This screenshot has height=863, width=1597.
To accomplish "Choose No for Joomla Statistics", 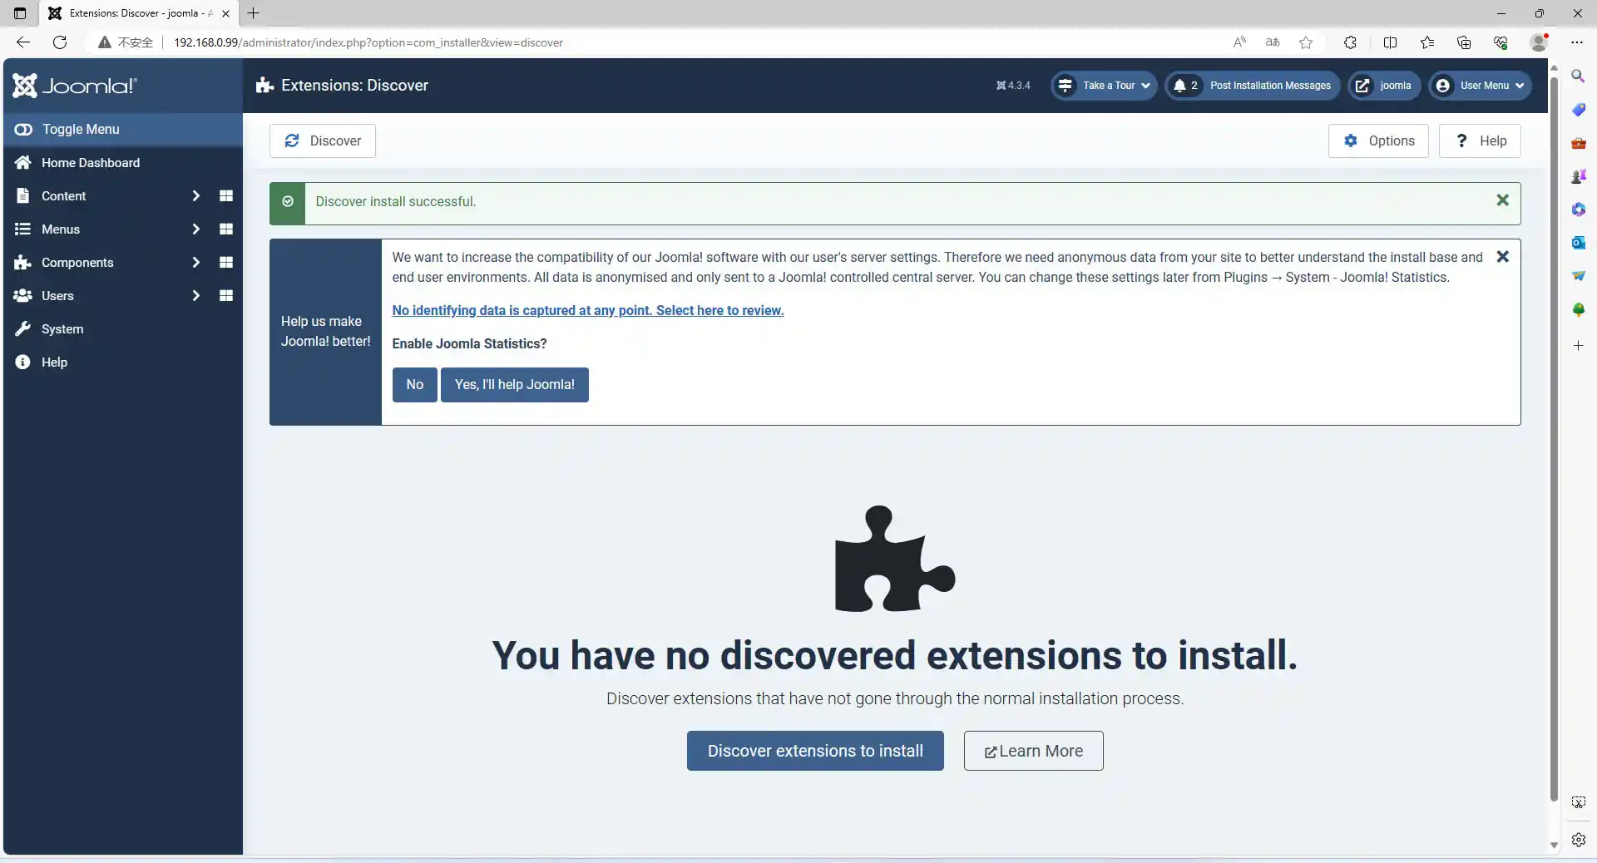I will 414,385.
